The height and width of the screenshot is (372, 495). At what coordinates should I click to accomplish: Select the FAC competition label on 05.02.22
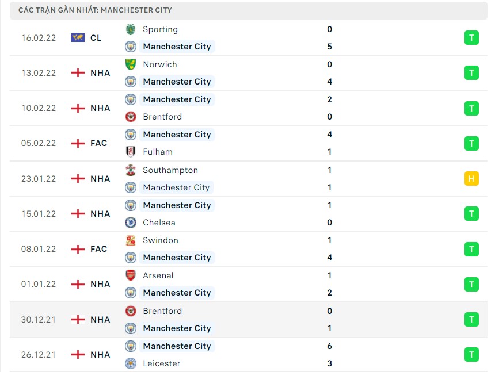click(x=99, y=143)
